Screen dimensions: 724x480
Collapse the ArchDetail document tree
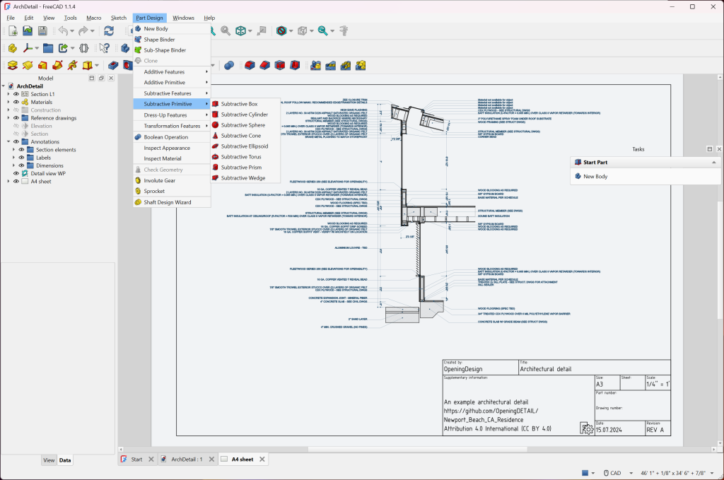4,86
